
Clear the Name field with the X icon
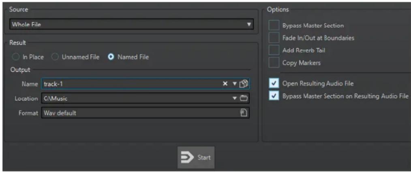point(225,84)
